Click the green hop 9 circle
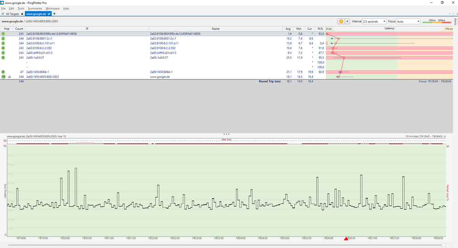This screenshot has width=458, height=248. [x=3, y=72]
